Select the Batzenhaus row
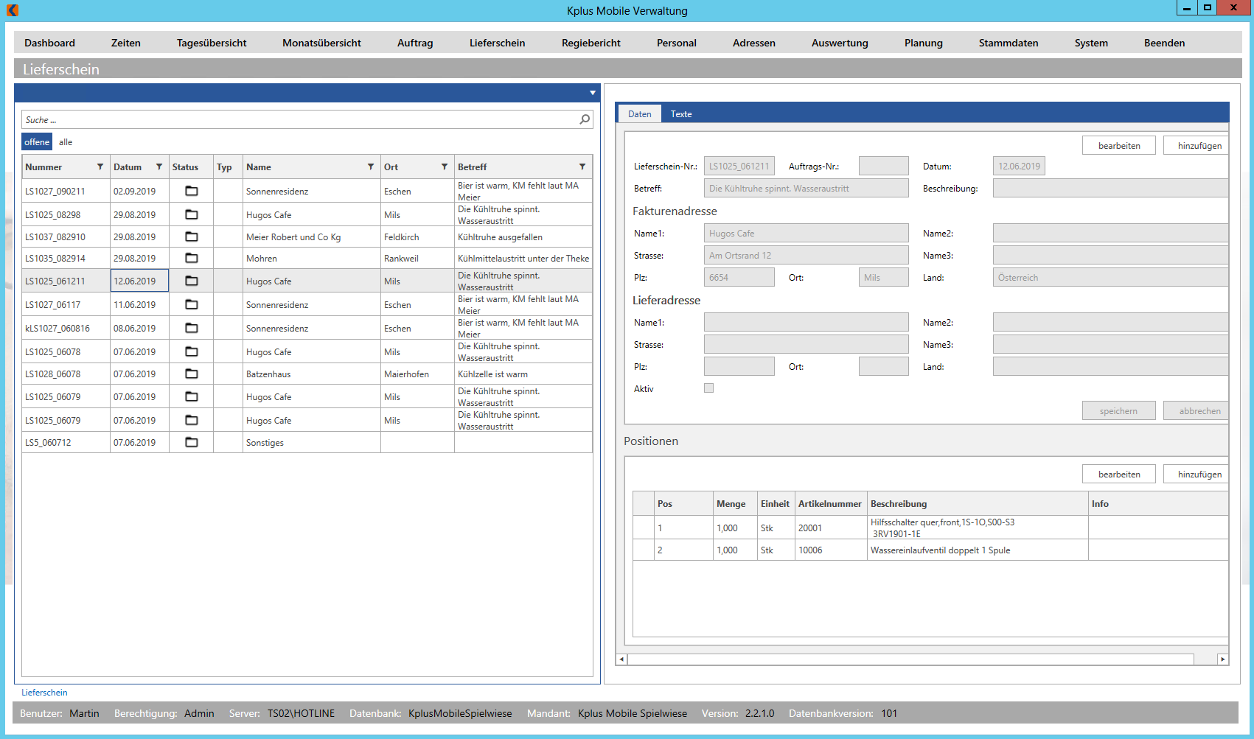Screen dimensions: 1254x739 coord(307,374)
